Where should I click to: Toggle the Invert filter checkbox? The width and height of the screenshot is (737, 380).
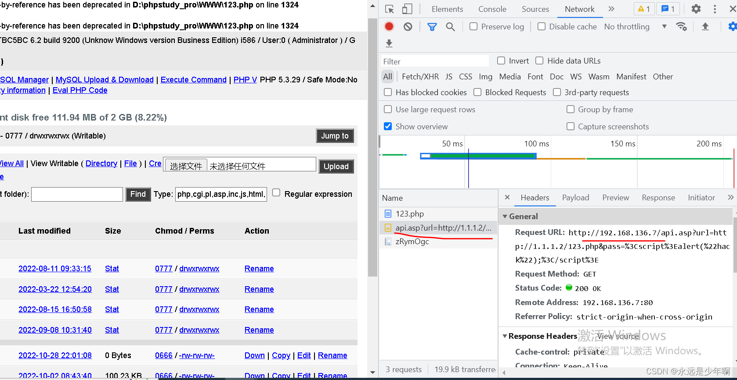[501, 61]
